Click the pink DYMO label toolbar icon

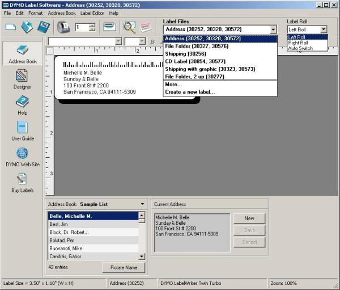coord(146,27)
